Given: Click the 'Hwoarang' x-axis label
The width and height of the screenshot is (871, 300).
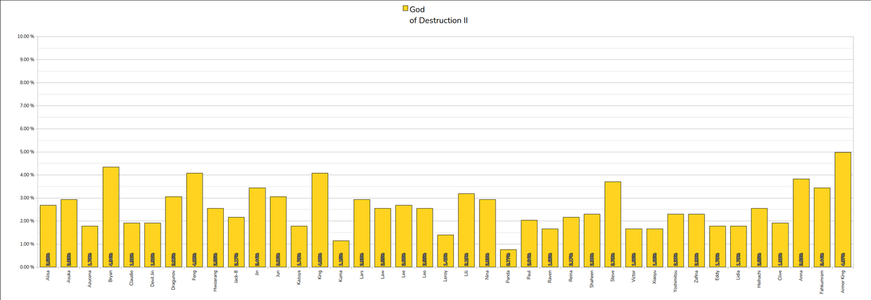Looking at the screenshot, I should pyautogui.click(x=216, y=280).
